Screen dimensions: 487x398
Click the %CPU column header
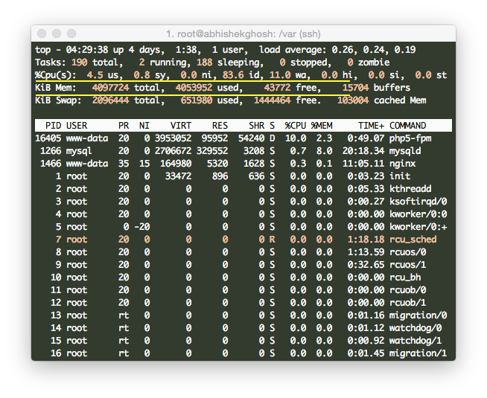click(296, 126)
